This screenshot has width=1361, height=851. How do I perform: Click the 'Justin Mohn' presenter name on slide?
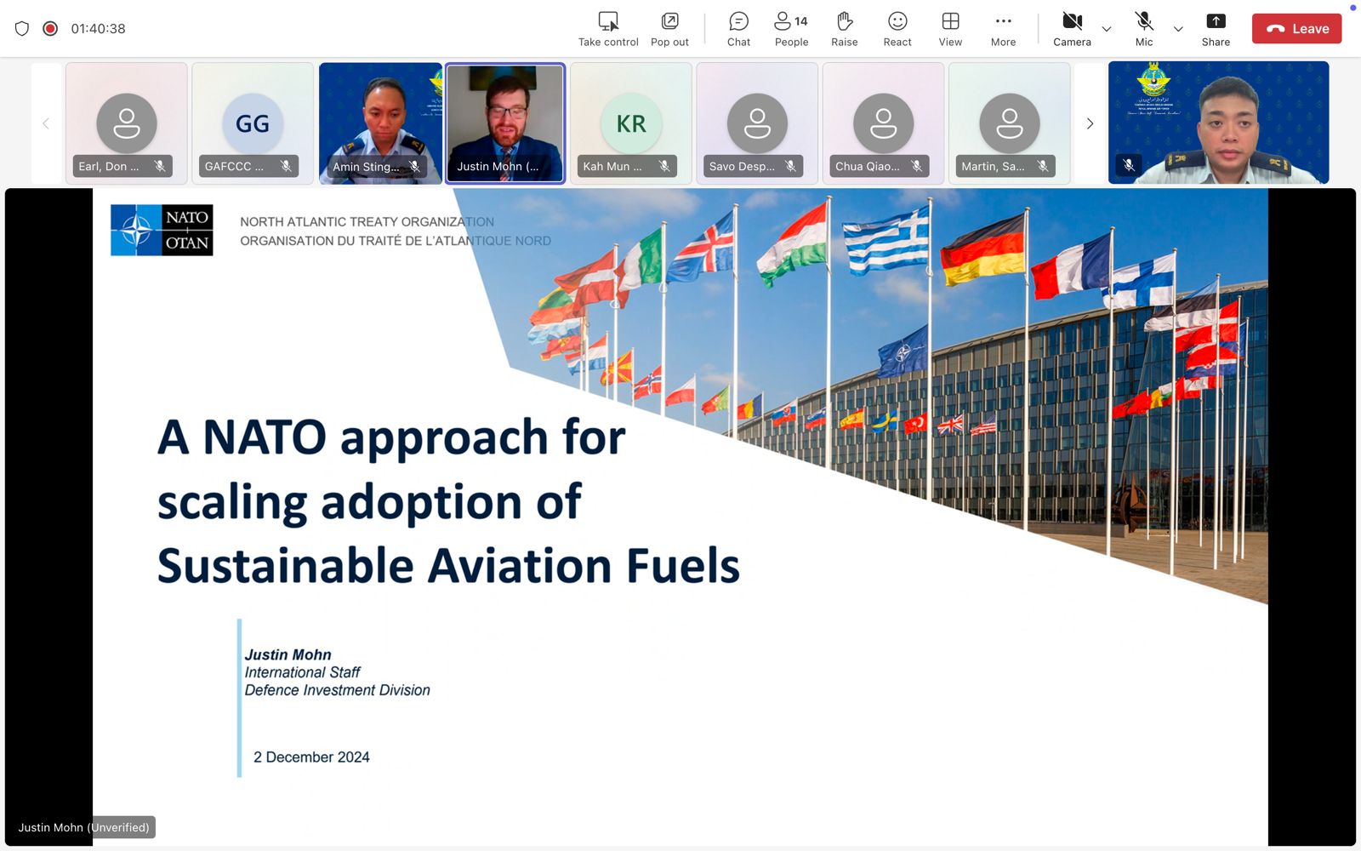tap(288, 654)
